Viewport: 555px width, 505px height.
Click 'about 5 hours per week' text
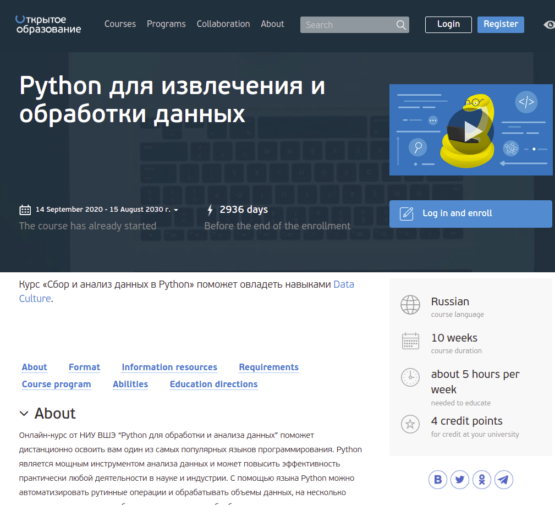coord(475,382)
